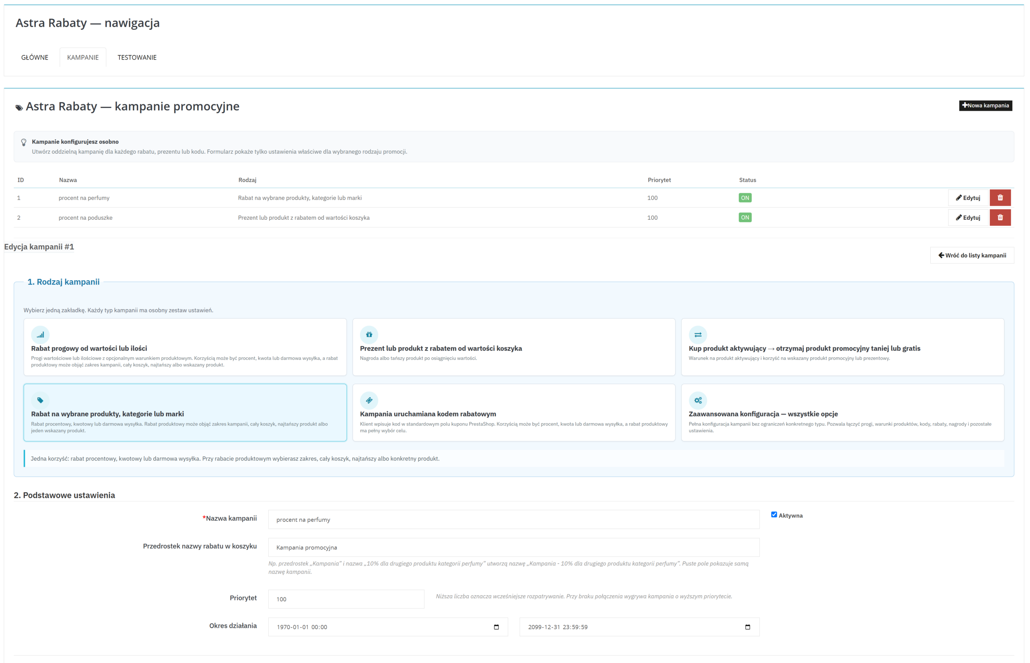Select the Kampania uruchamiana kodem rabatowym icon
This screenshot has height=663, width=1030.
click(369, 401)
